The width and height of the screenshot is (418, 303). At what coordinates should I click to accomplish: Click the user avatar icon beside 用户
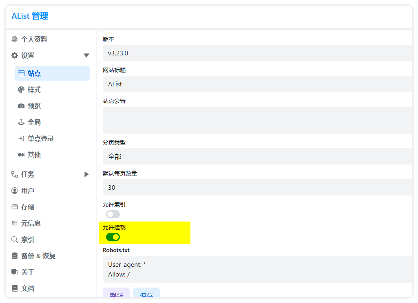coord(15,191)
